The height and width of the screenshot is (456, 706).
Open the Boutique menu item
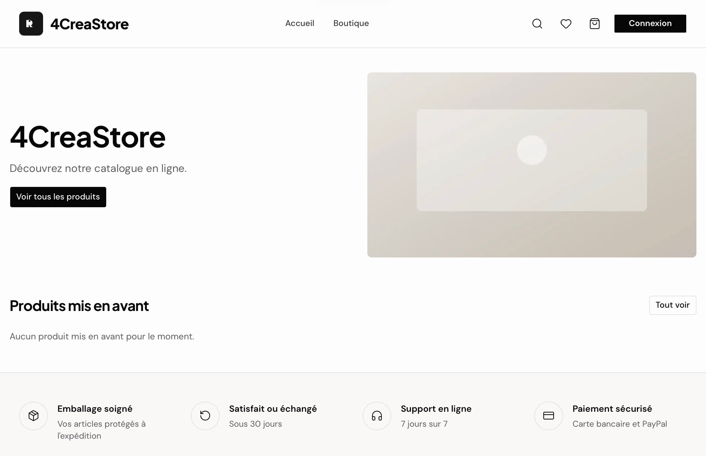coord(351,23)
